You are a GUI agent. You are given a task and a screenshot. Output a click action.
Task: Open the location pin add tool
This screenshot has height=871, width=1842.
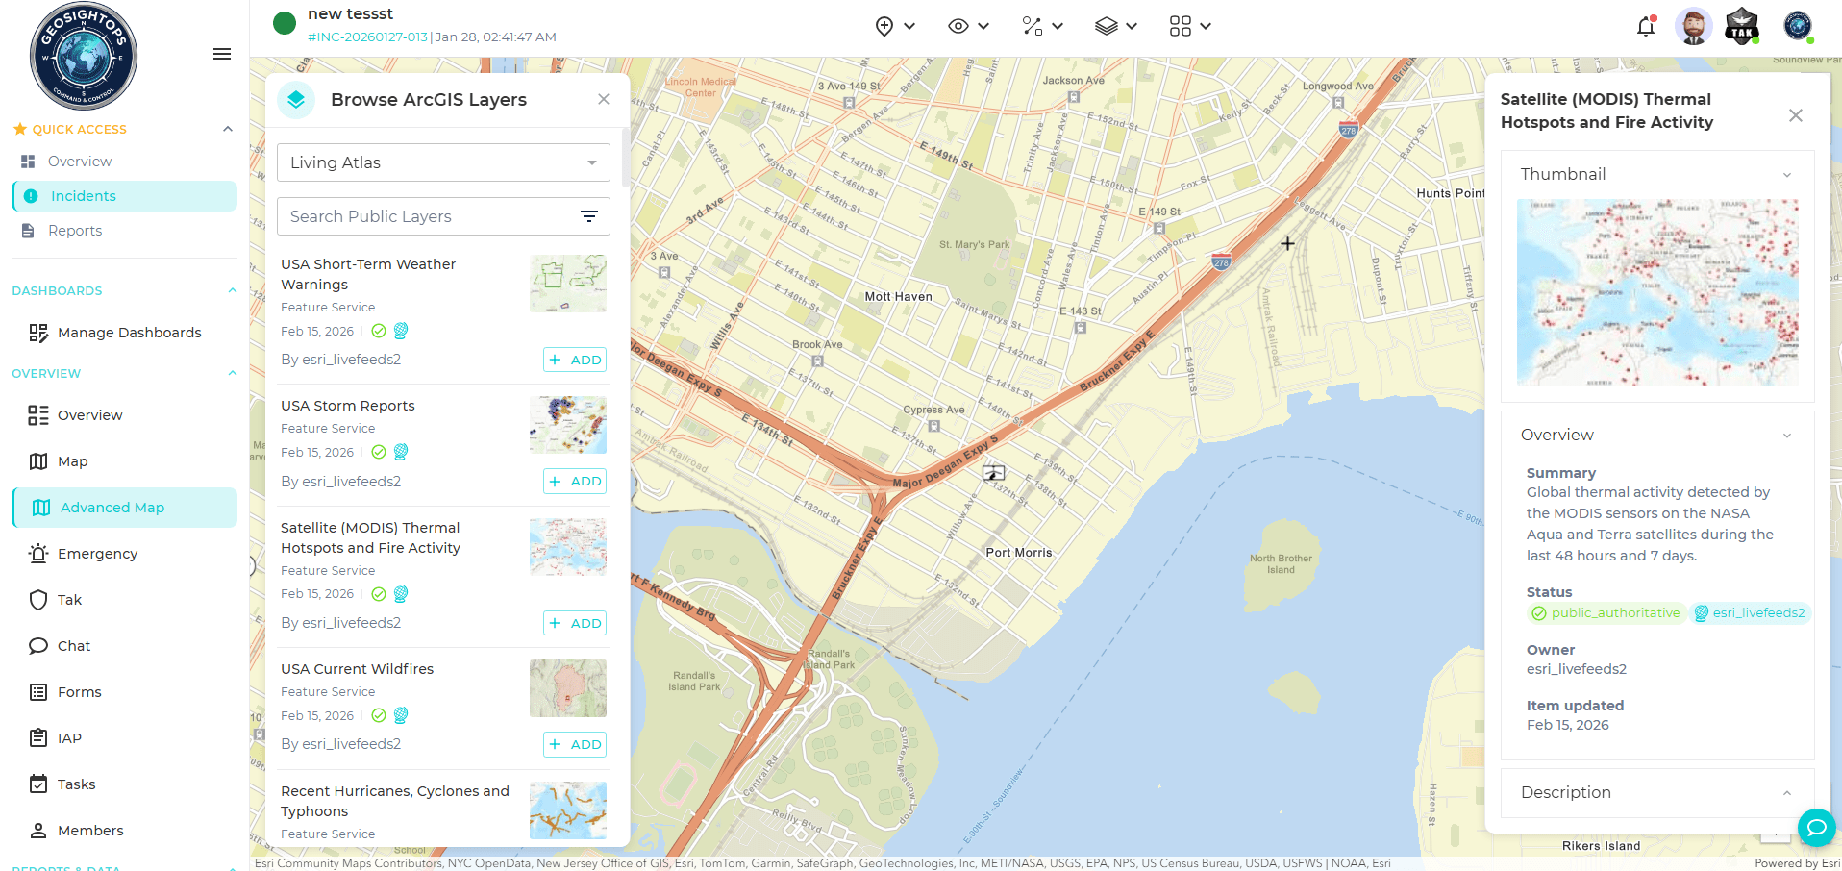(x=894, y=27)
